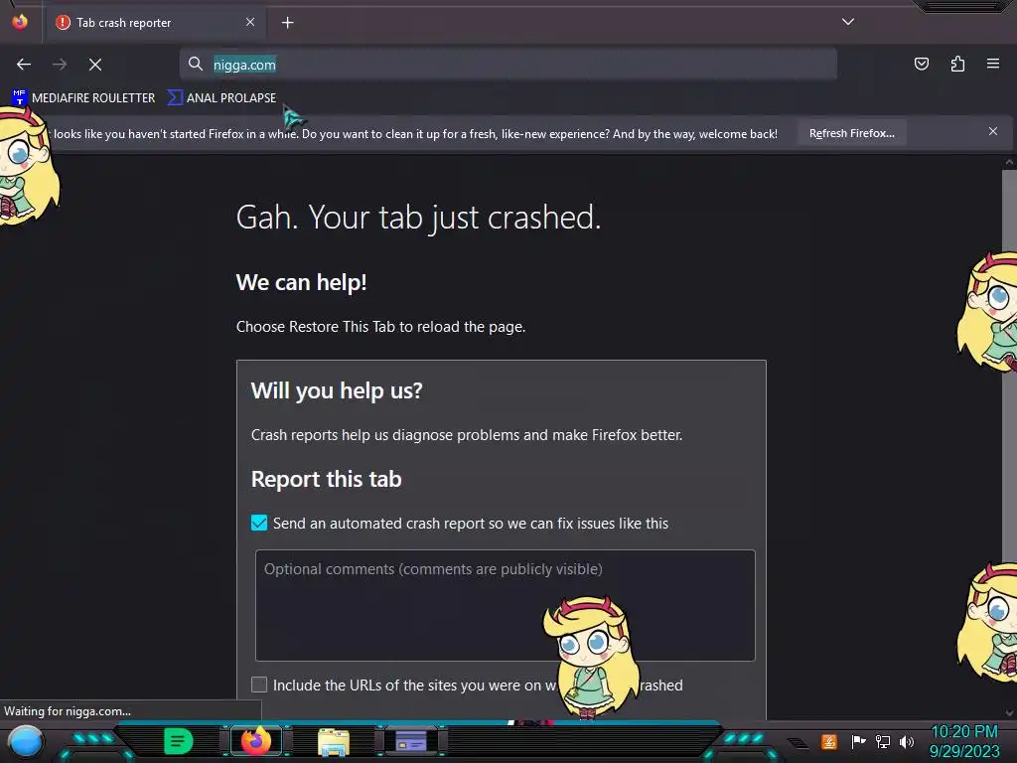The height and width of the screenshot is (763, 1017).
Task: Stop loading with the X button
Action: point(95,65)
